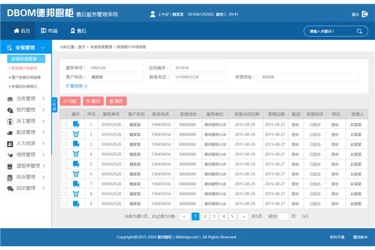Click the 转到 page number input box
This screenshot has height=250, width=375.
(x=284, y=216)
